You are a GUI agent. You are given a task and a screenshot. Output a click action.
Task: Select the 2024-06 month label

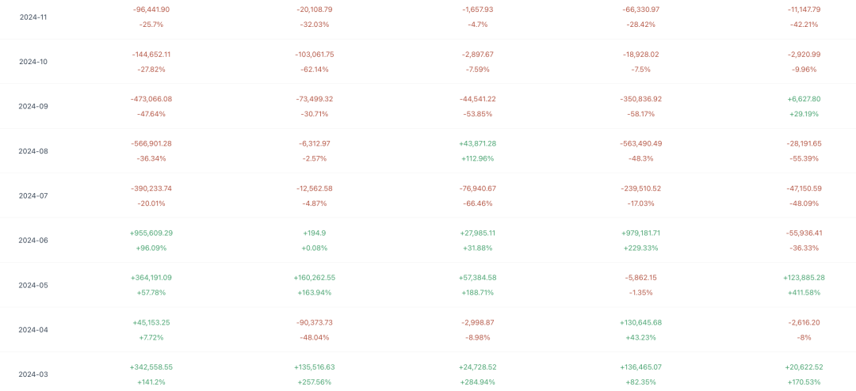click(33, 241)
